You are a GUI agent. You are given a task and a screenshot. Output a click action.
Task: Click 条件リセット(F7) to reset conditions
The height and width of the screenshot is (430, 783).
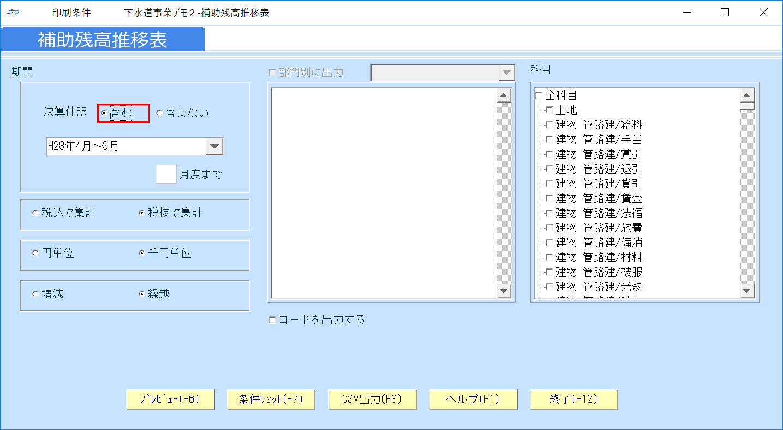[271, 399]
